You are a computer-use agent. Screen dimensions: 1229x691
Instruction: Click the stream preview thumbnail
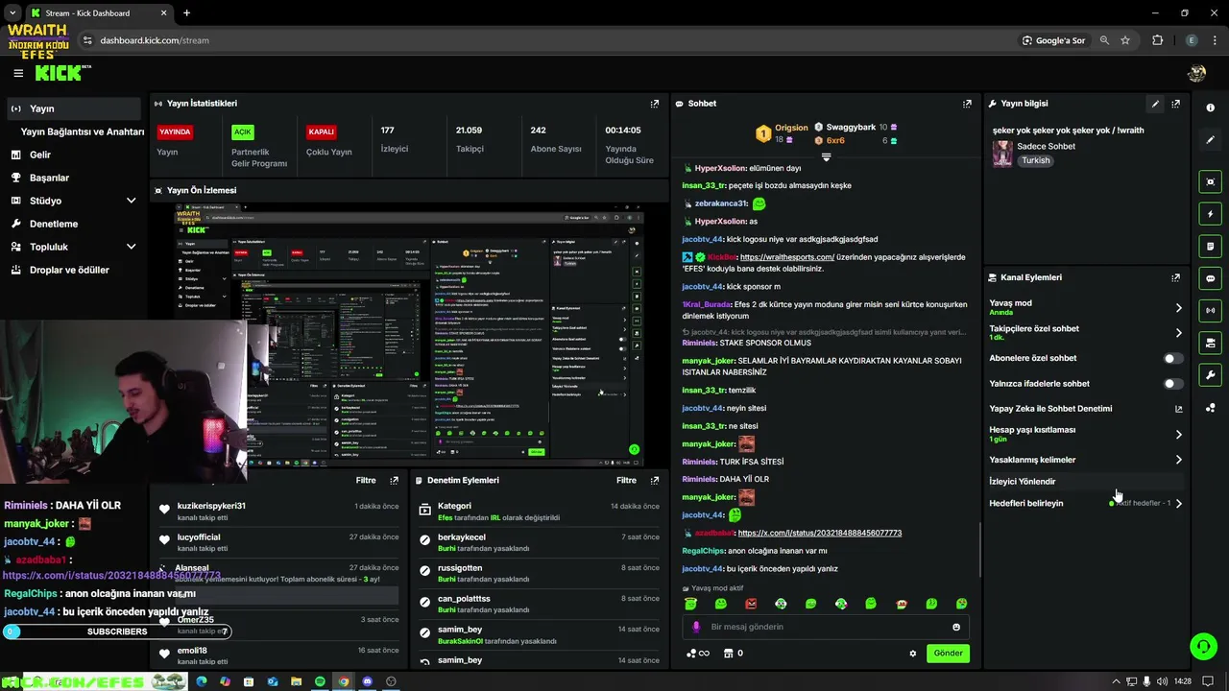(410, 335)
